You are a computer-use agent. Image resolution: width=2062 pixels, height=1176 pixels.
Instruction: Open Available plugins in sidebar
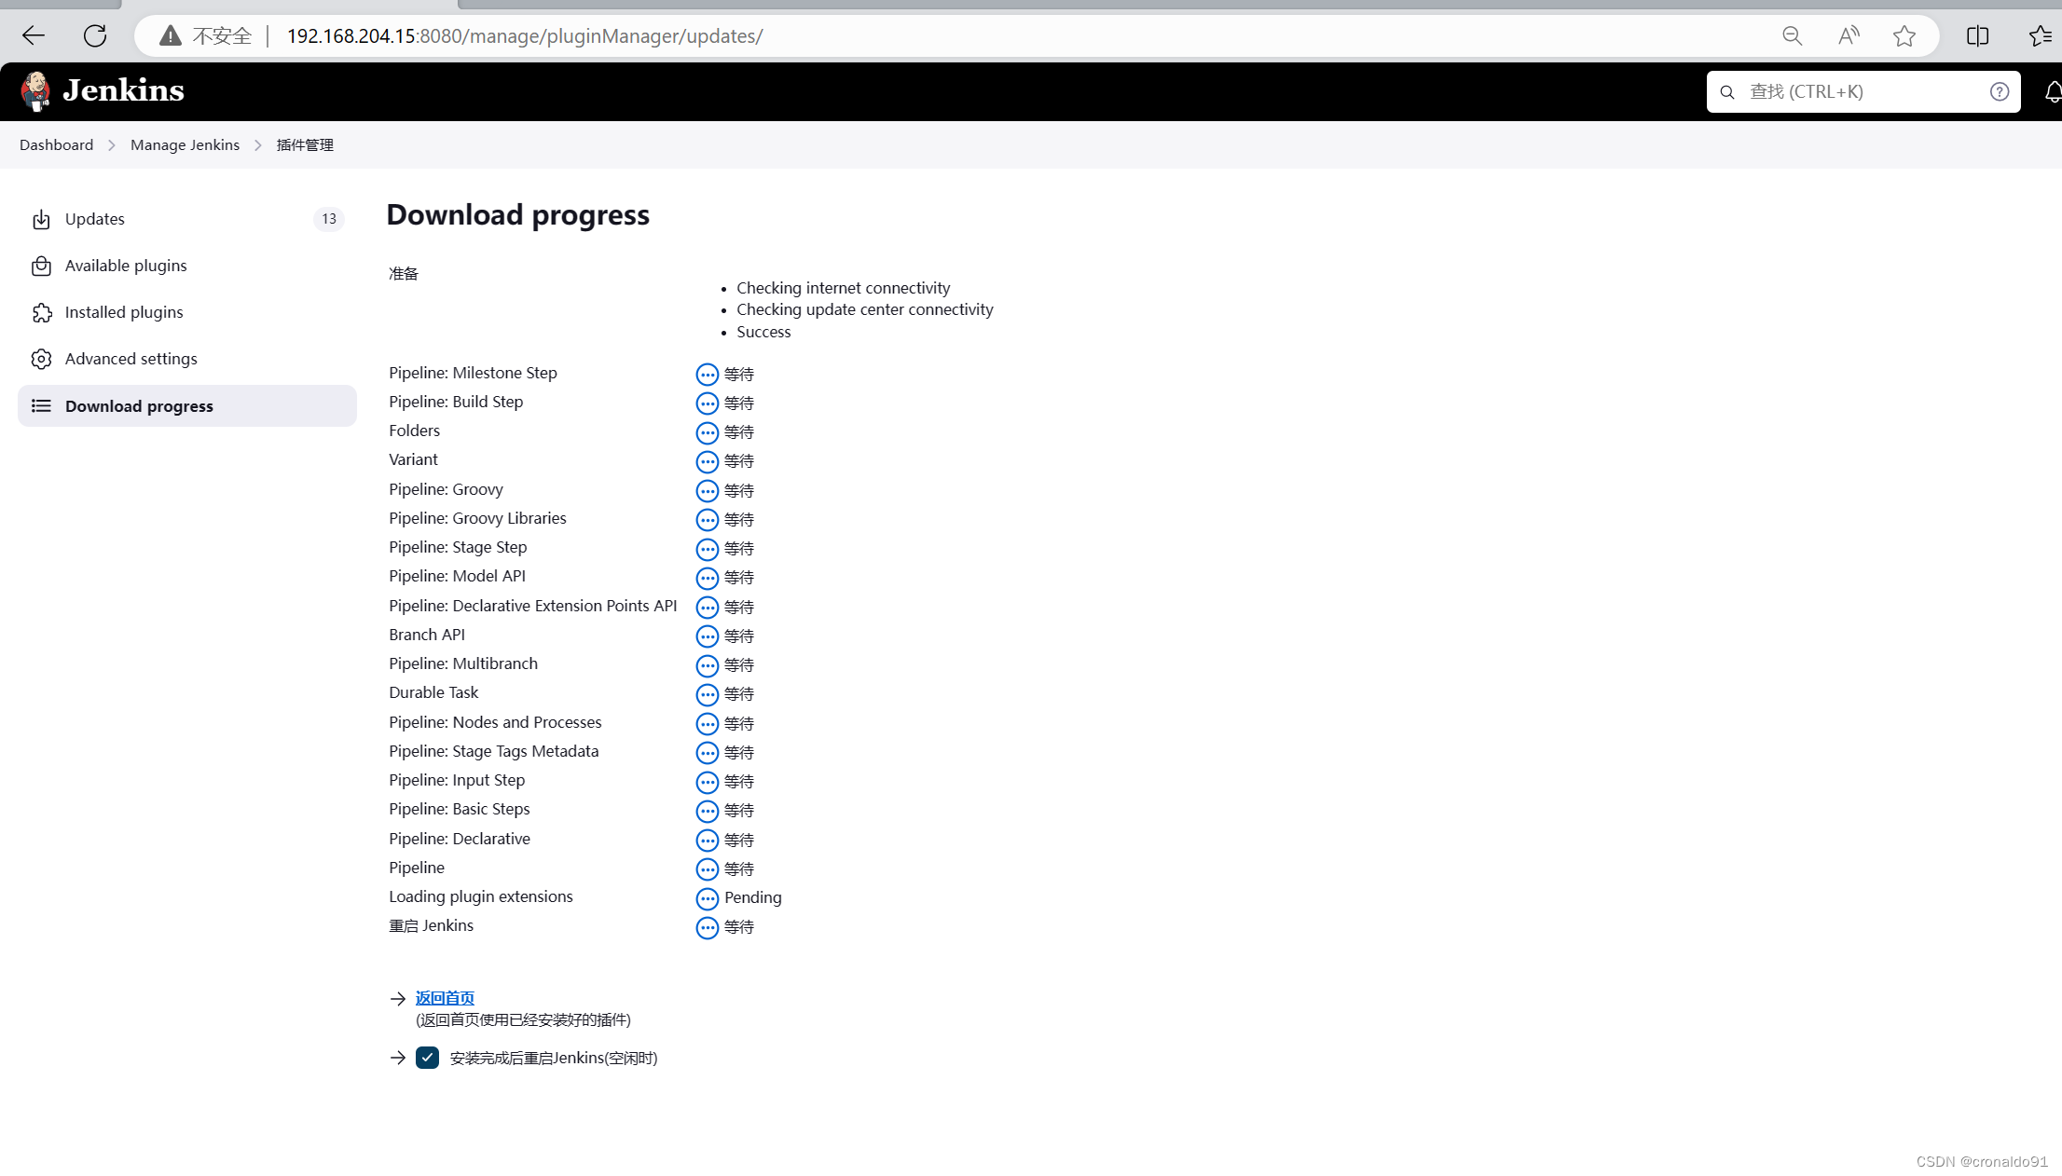[187, 266]
